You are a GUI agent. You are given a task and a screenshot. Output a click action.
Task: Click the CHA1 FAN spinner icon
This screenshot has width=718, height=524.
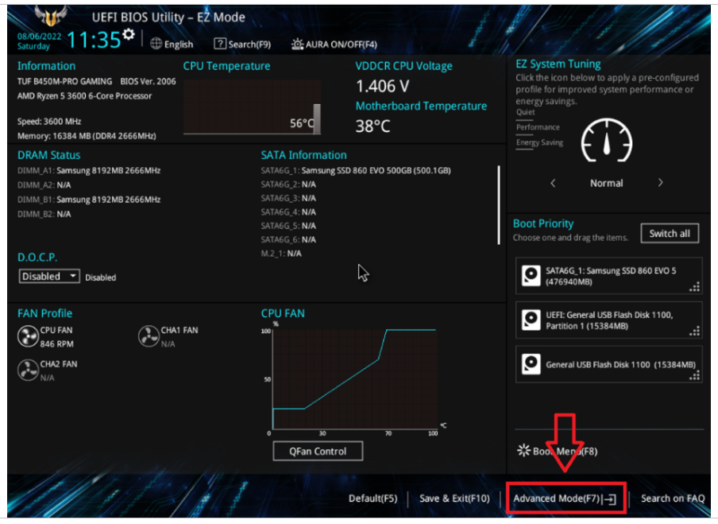[x=149, y=337]
